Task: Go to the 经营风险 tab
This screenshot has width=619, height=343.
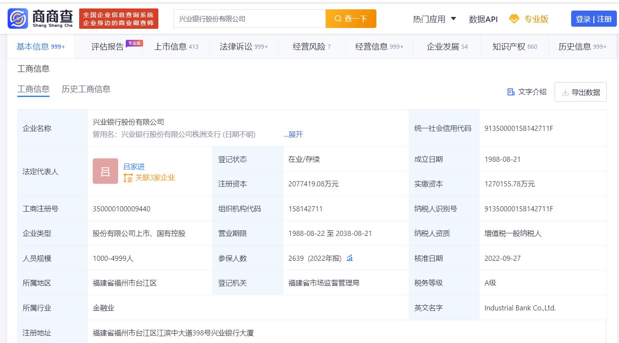Action: 312,47
